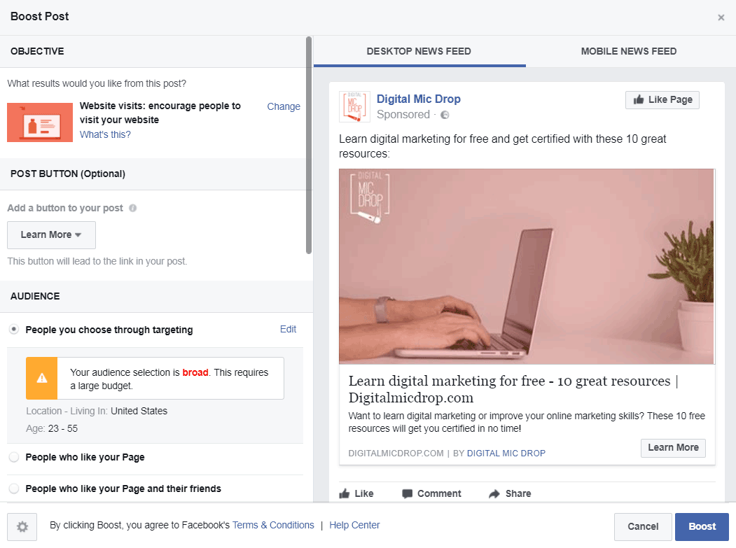Click the Like Page button in ad preview
736x548 pixels.
point(662,100)
